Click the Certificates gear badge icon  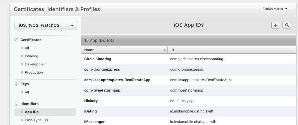(16, 40)
